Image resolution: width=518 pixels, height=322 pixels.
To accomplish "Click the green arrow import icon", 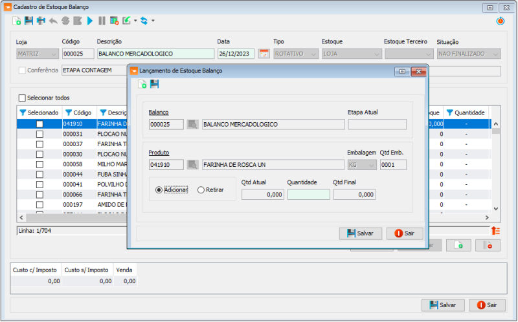I will coord(126,21).
